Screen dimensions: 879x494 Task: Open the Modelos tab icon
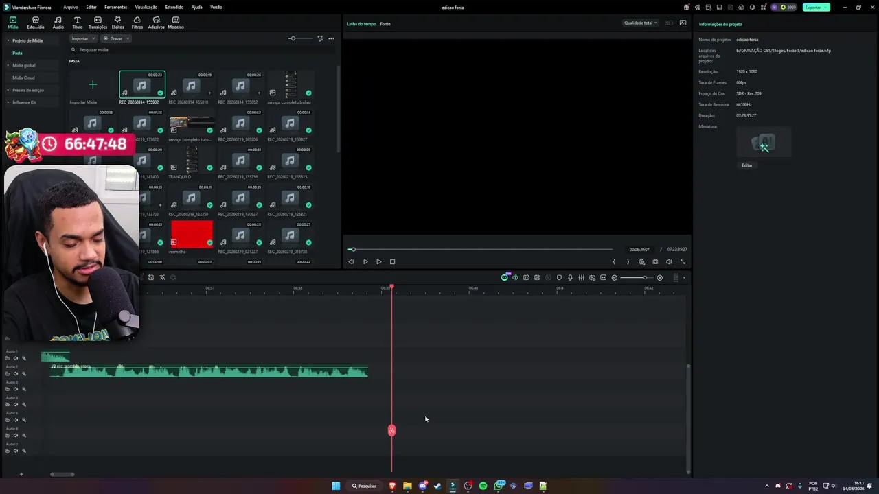click(x=176, y=23)
